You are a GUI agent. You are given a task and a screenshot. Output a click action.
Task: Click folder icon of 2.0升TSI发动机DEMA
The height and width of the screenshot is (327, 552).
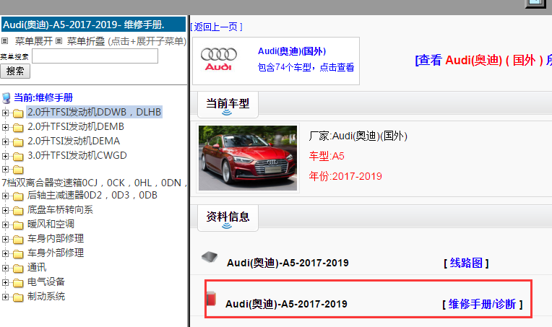pyautogui.click(x=18, y=142)
